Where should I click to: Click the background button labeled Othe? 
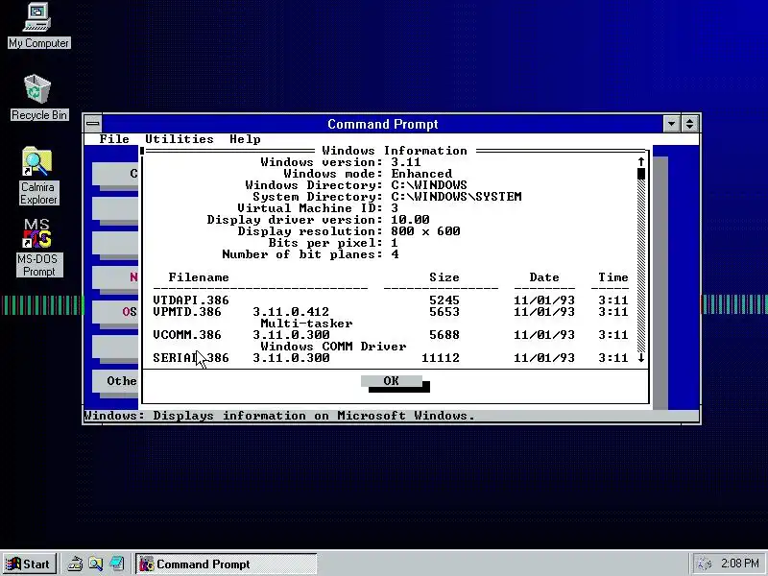click(116, 380)
